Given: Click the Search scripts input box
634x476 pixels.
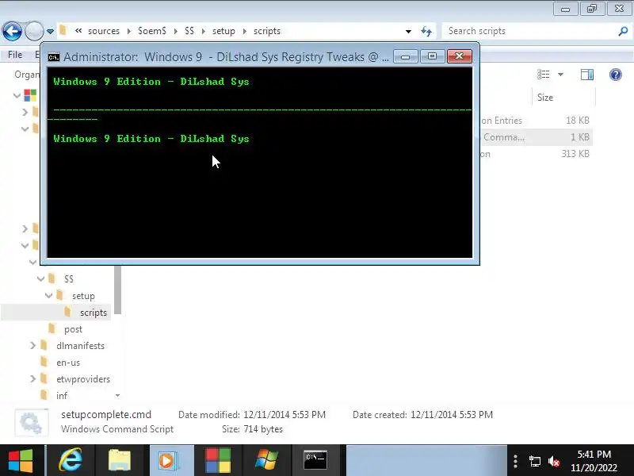Looking at the screenshot, I should pos(529,31).
